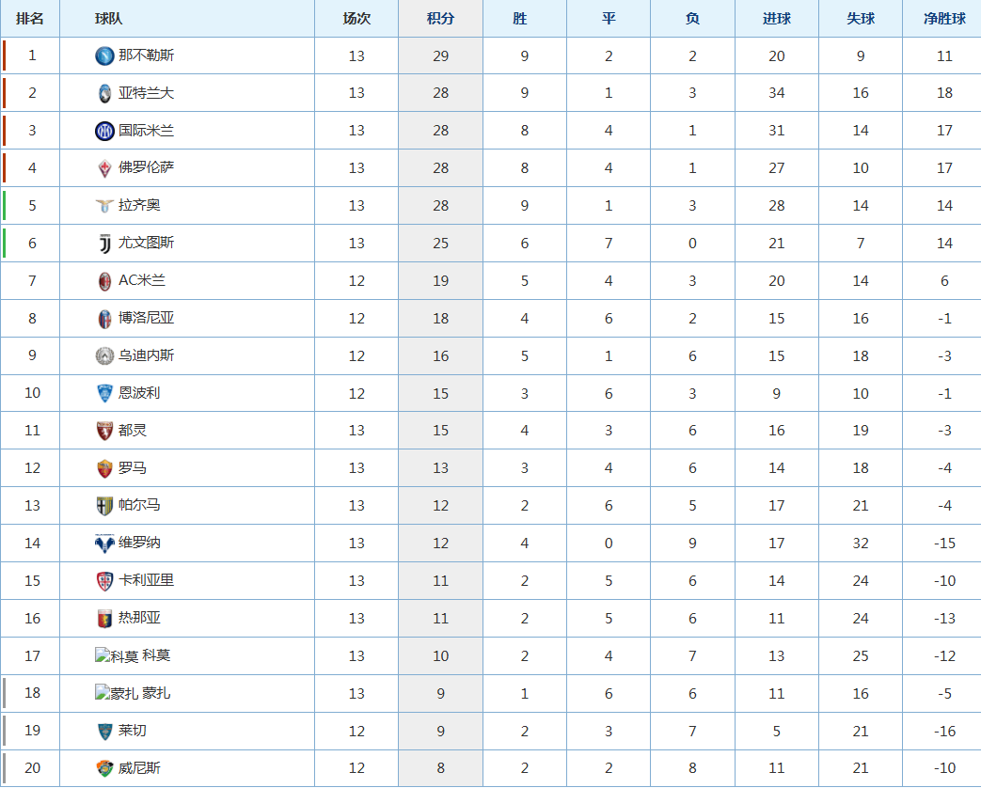Click the AC Milan crest icon
981x788 pixels.
click(104, 281)
